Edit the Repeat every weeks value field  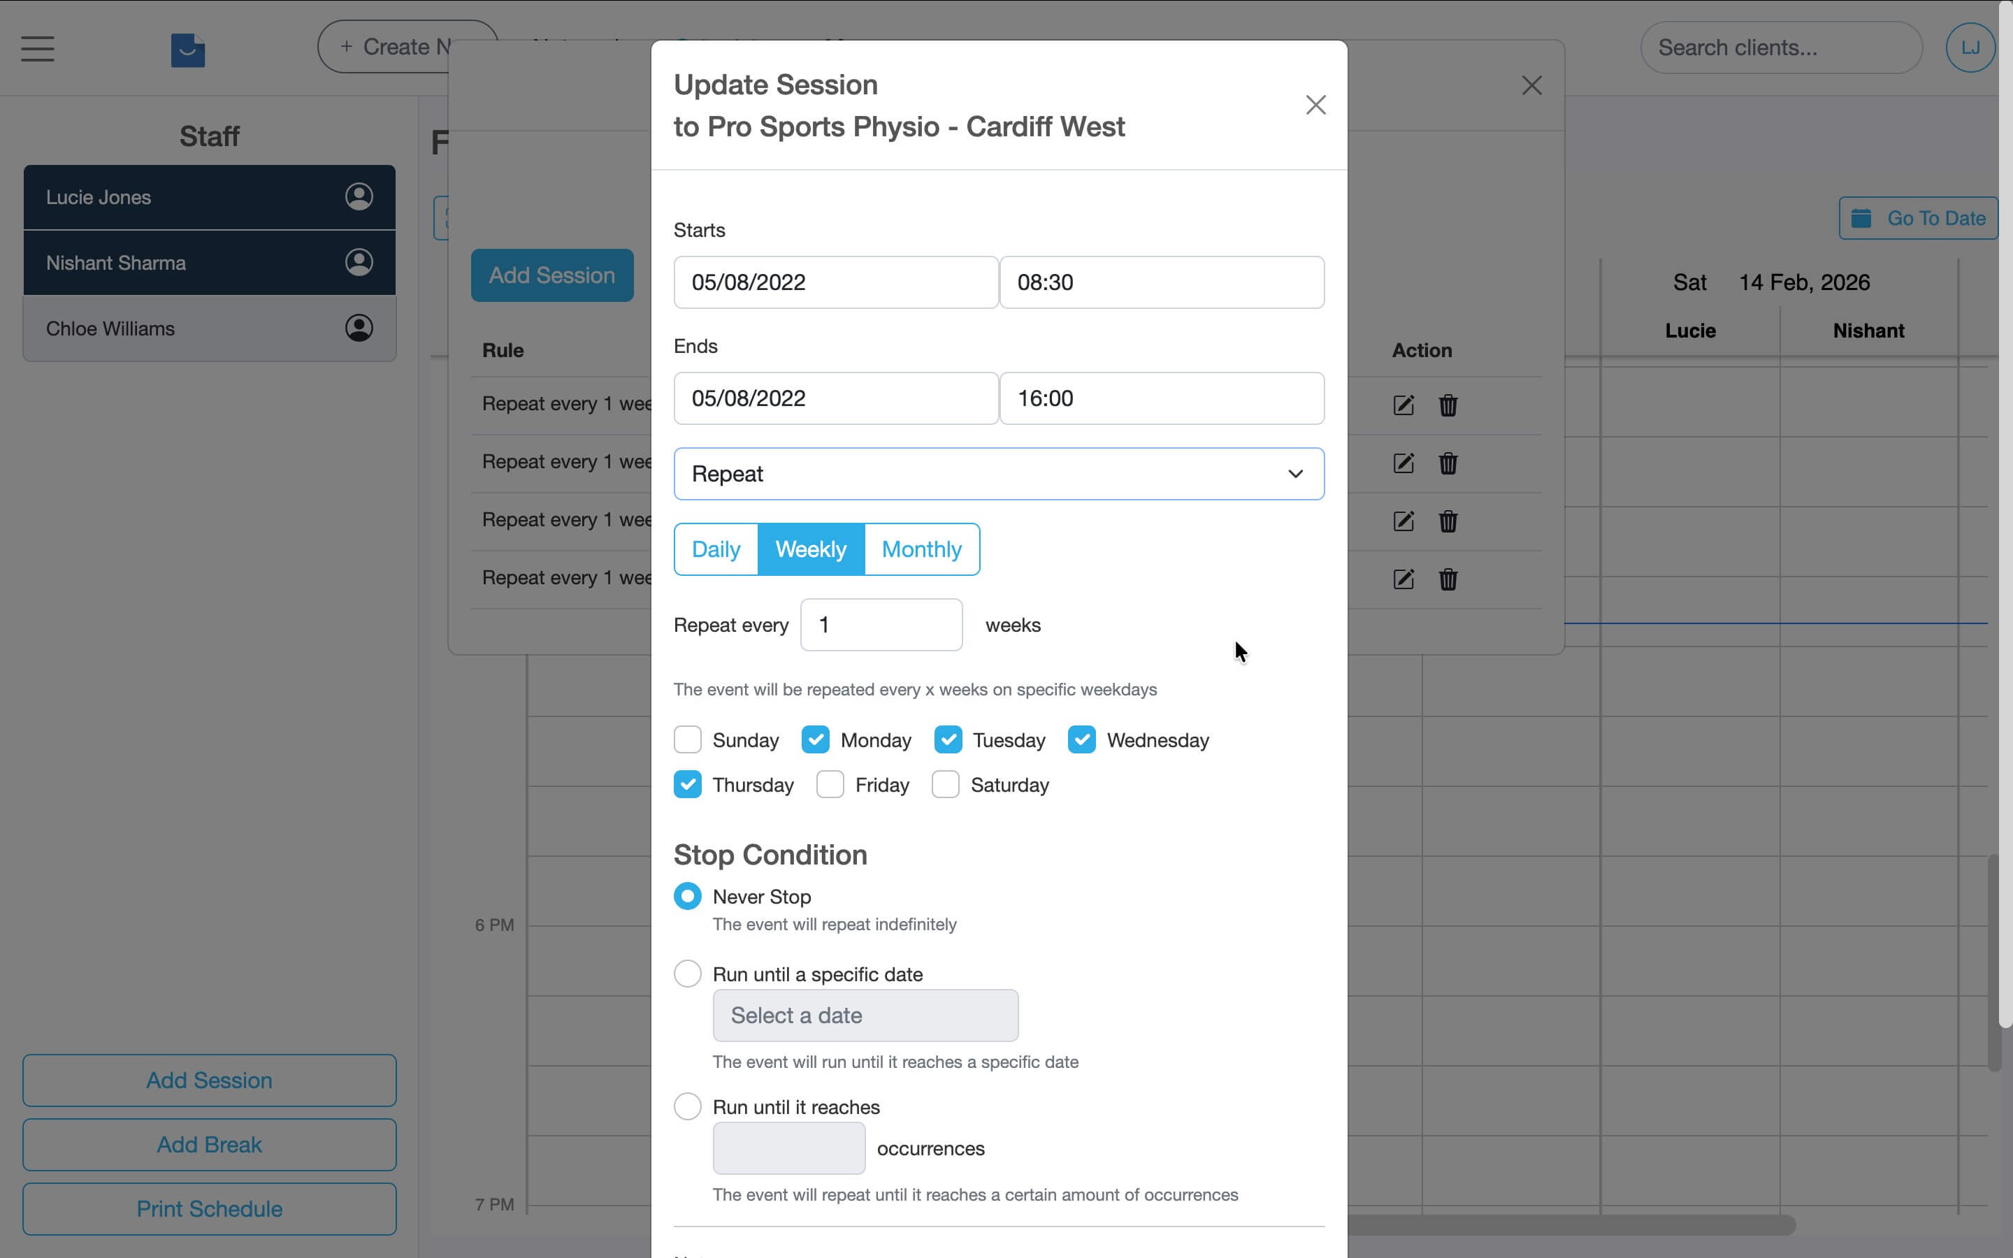click(x=881, y=624)
